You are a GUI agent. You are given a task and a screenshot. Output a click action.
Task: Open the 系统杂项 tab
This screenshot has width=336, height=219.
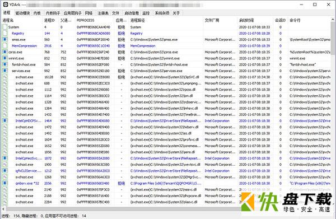162,13
